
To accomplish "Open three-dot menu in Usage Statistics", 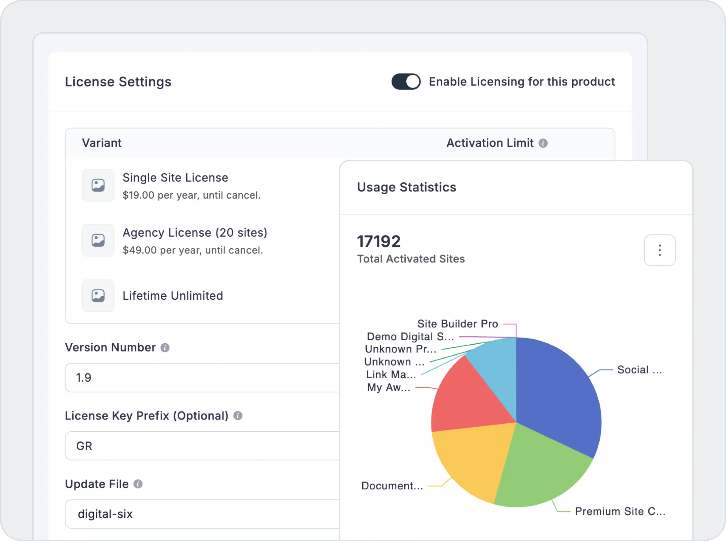I will 659,250.
